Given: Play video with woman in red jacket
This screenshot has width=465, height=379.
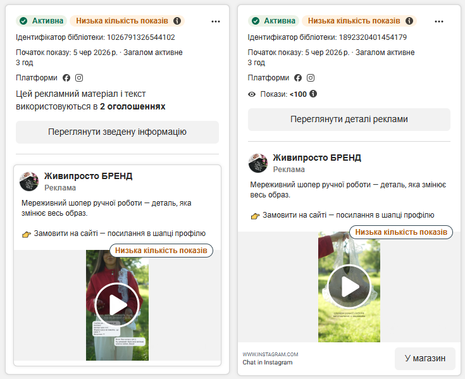Looking at the screenshot, I should tap(117, 305).
